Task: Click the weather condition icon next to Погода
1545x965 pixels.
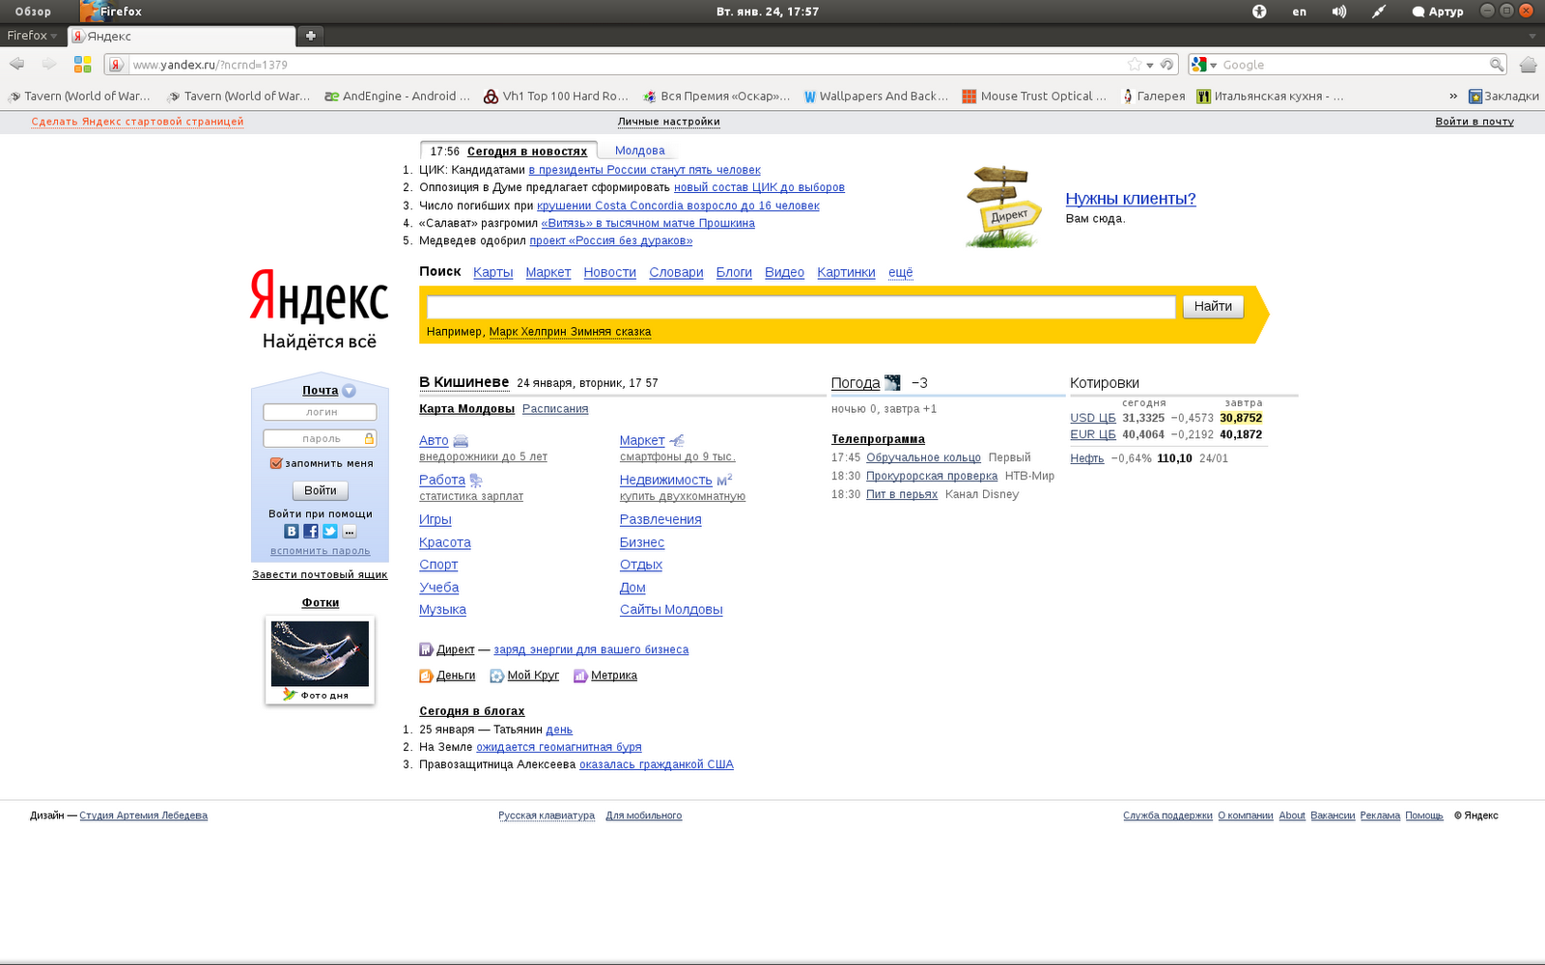Action: point(892,383)
